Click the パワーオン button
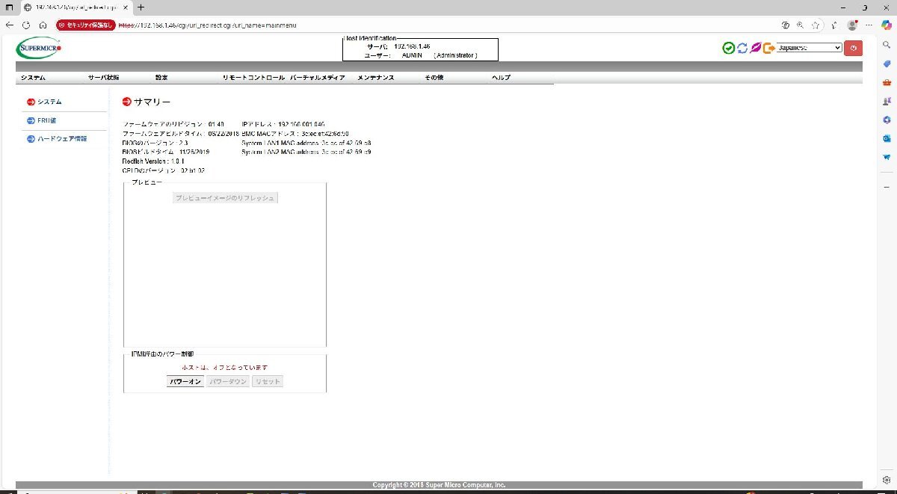897x494 pixels. [x=185, y=381]
